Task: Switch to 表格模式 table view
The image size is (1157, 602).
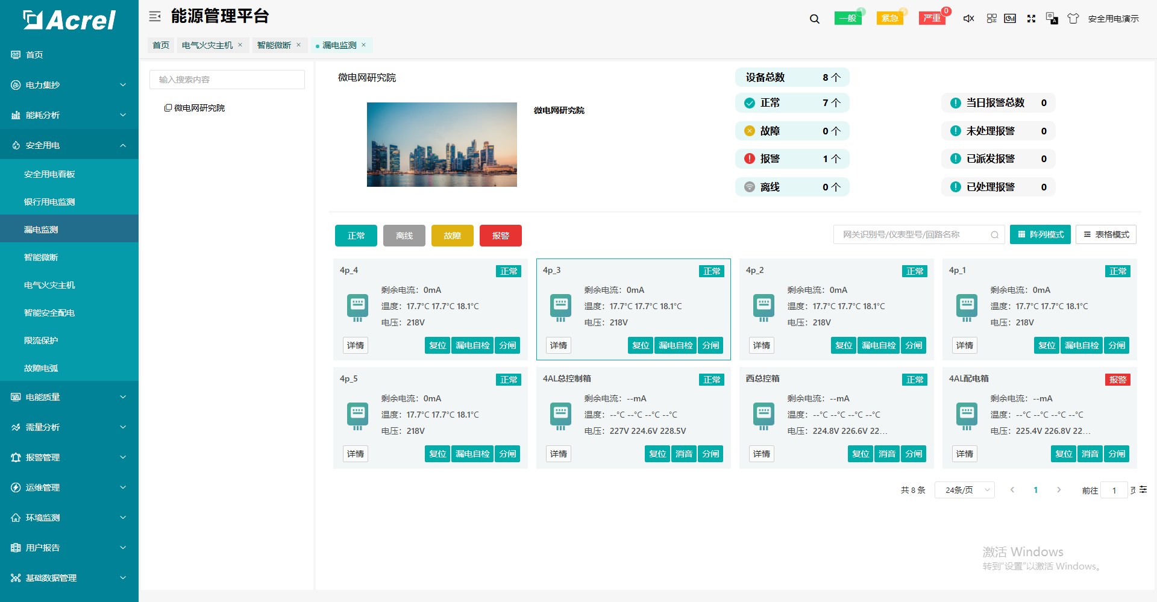Action: [x=1106, y=234]
